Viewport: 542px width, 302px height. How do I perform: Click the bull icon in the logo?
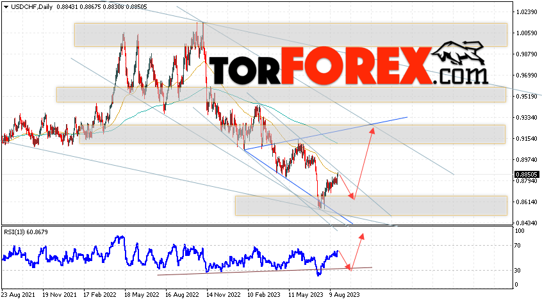point(458,52)
